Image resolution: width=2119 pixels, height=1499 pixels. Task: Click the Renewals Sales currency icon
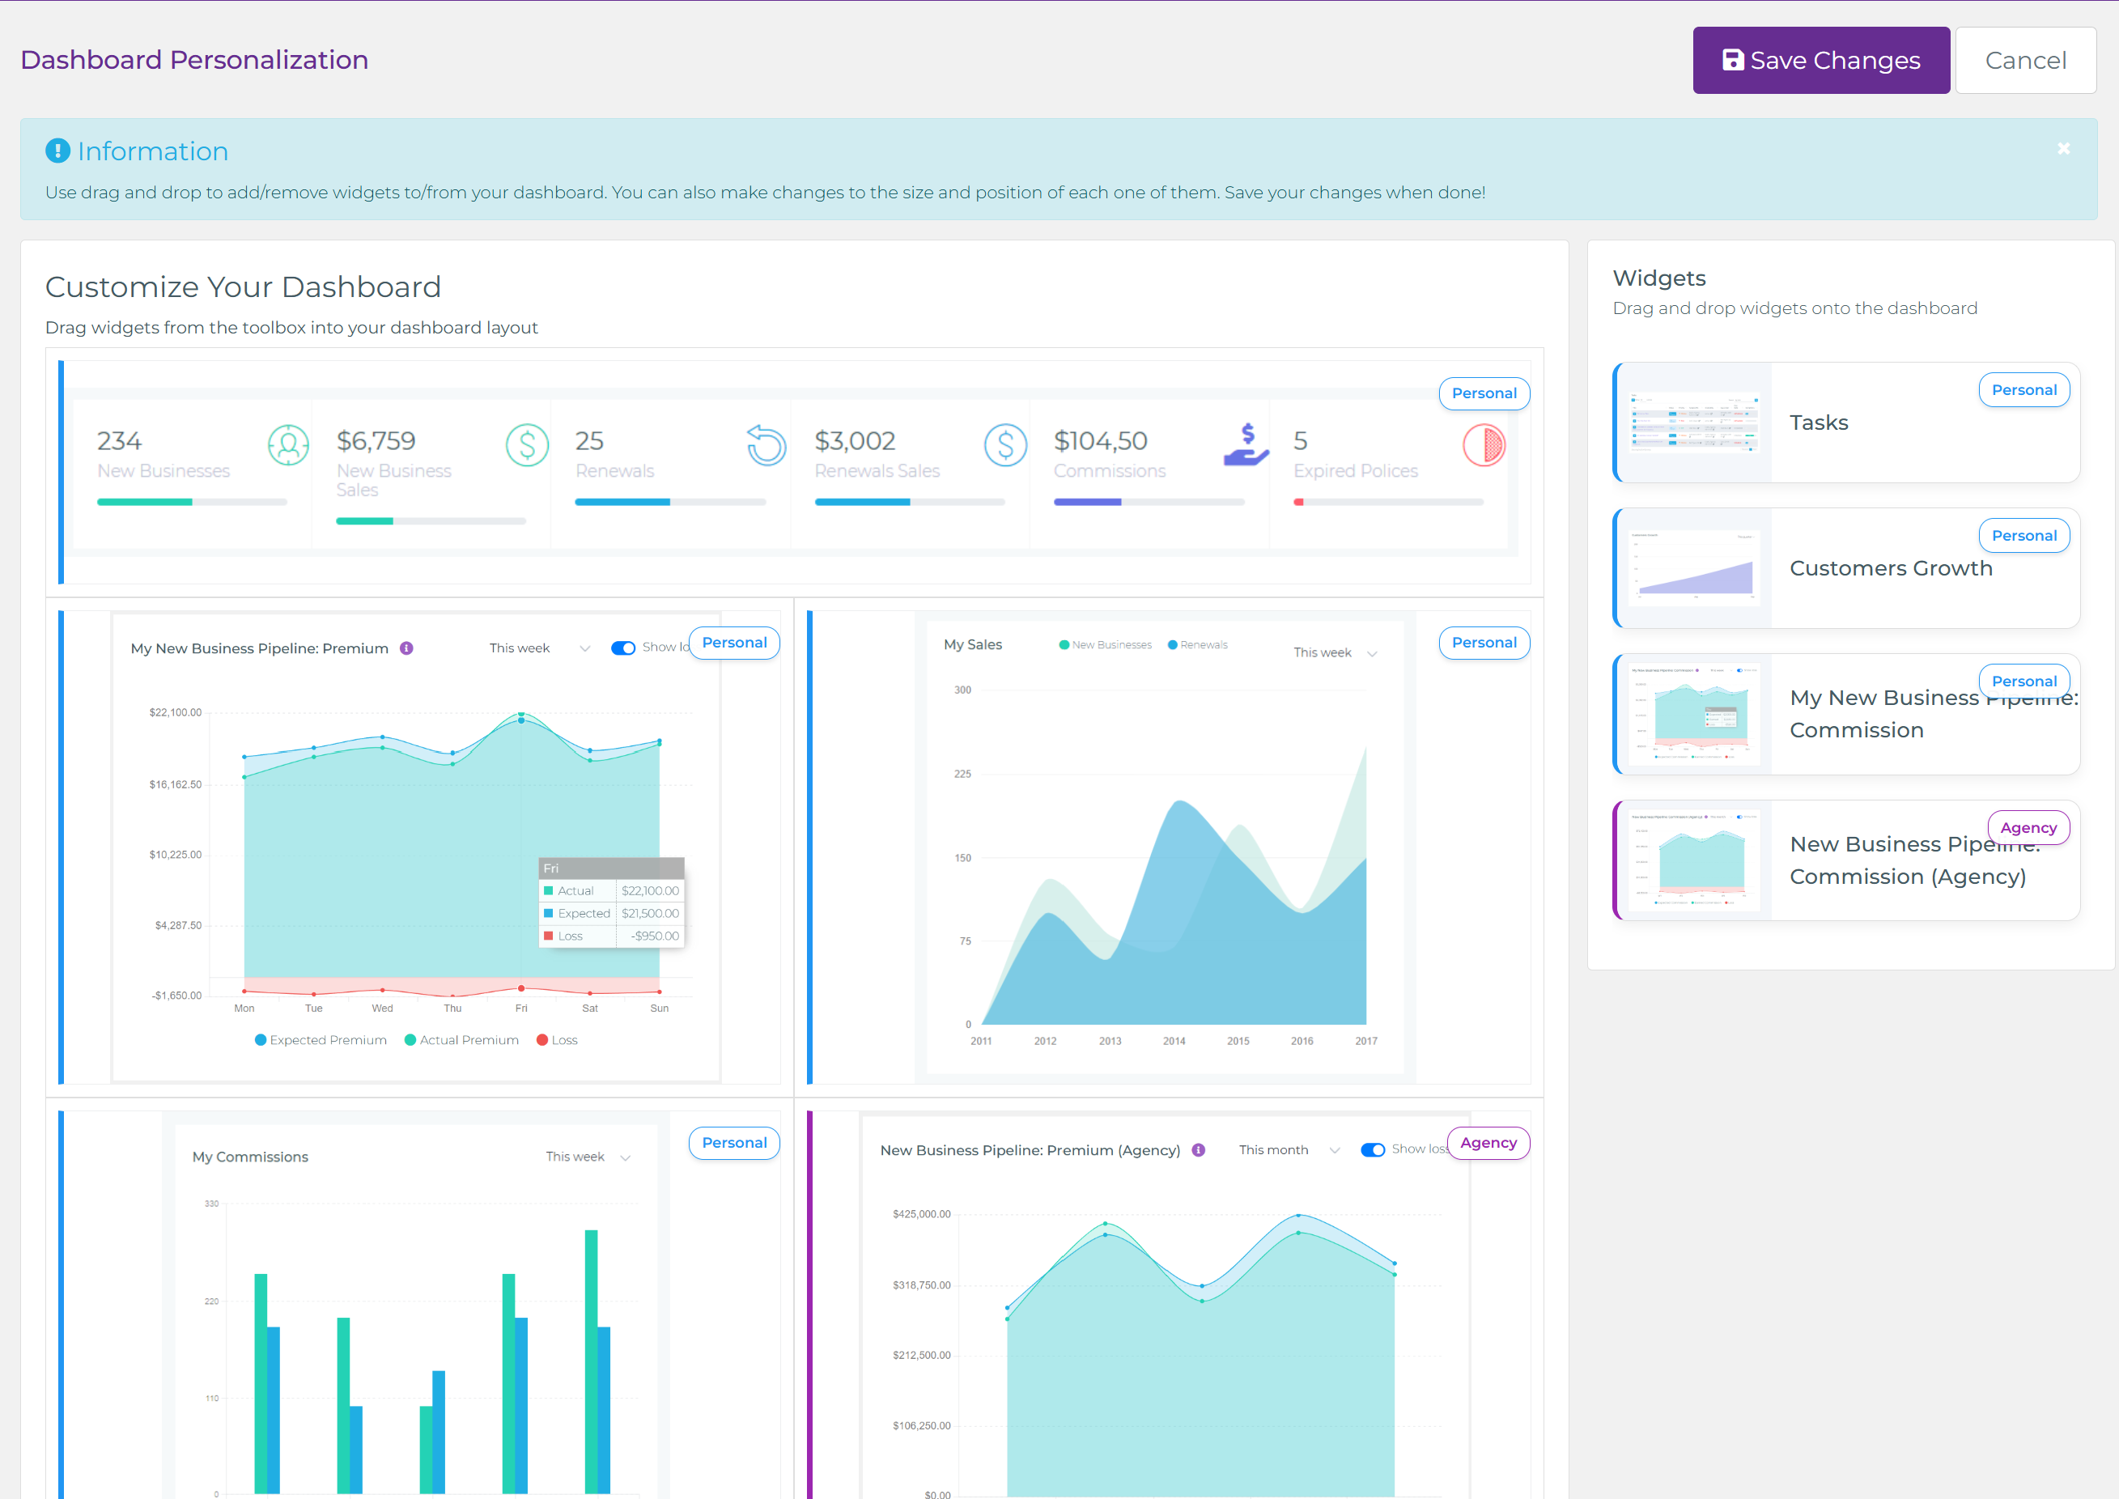coord(1006,445)
